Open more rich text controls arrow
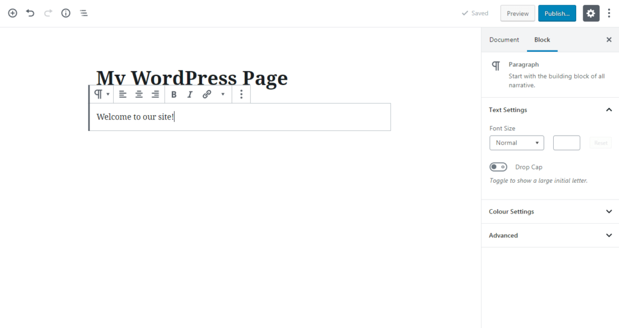The image size is (619, 328). 222,94
